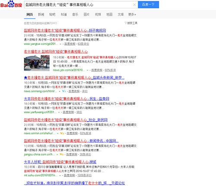Open 百度快照 for the yangtse.com result

pyautogui.click(x=70, y=44)
